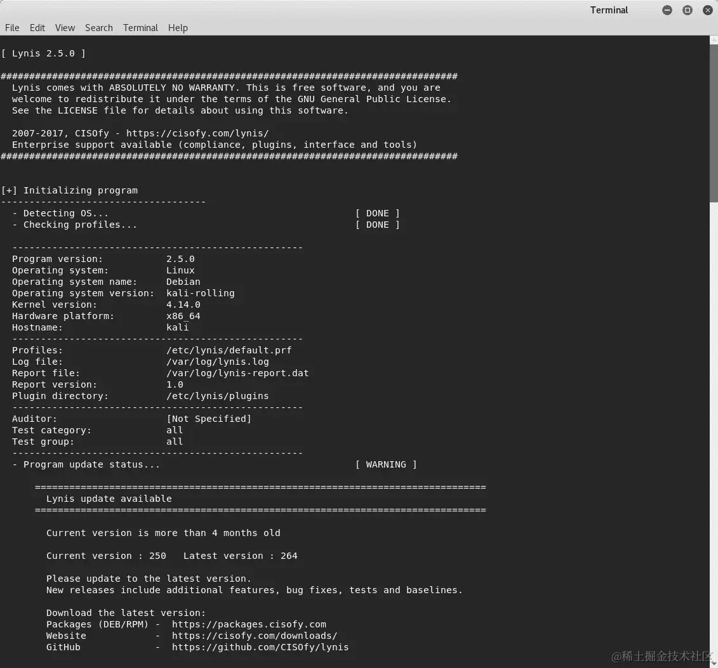Click the 'Initializing program' heading
The image size is (718, 668).
[x=81, y=190]
